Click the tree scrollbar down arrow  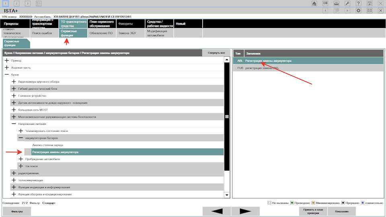(227, 195)
